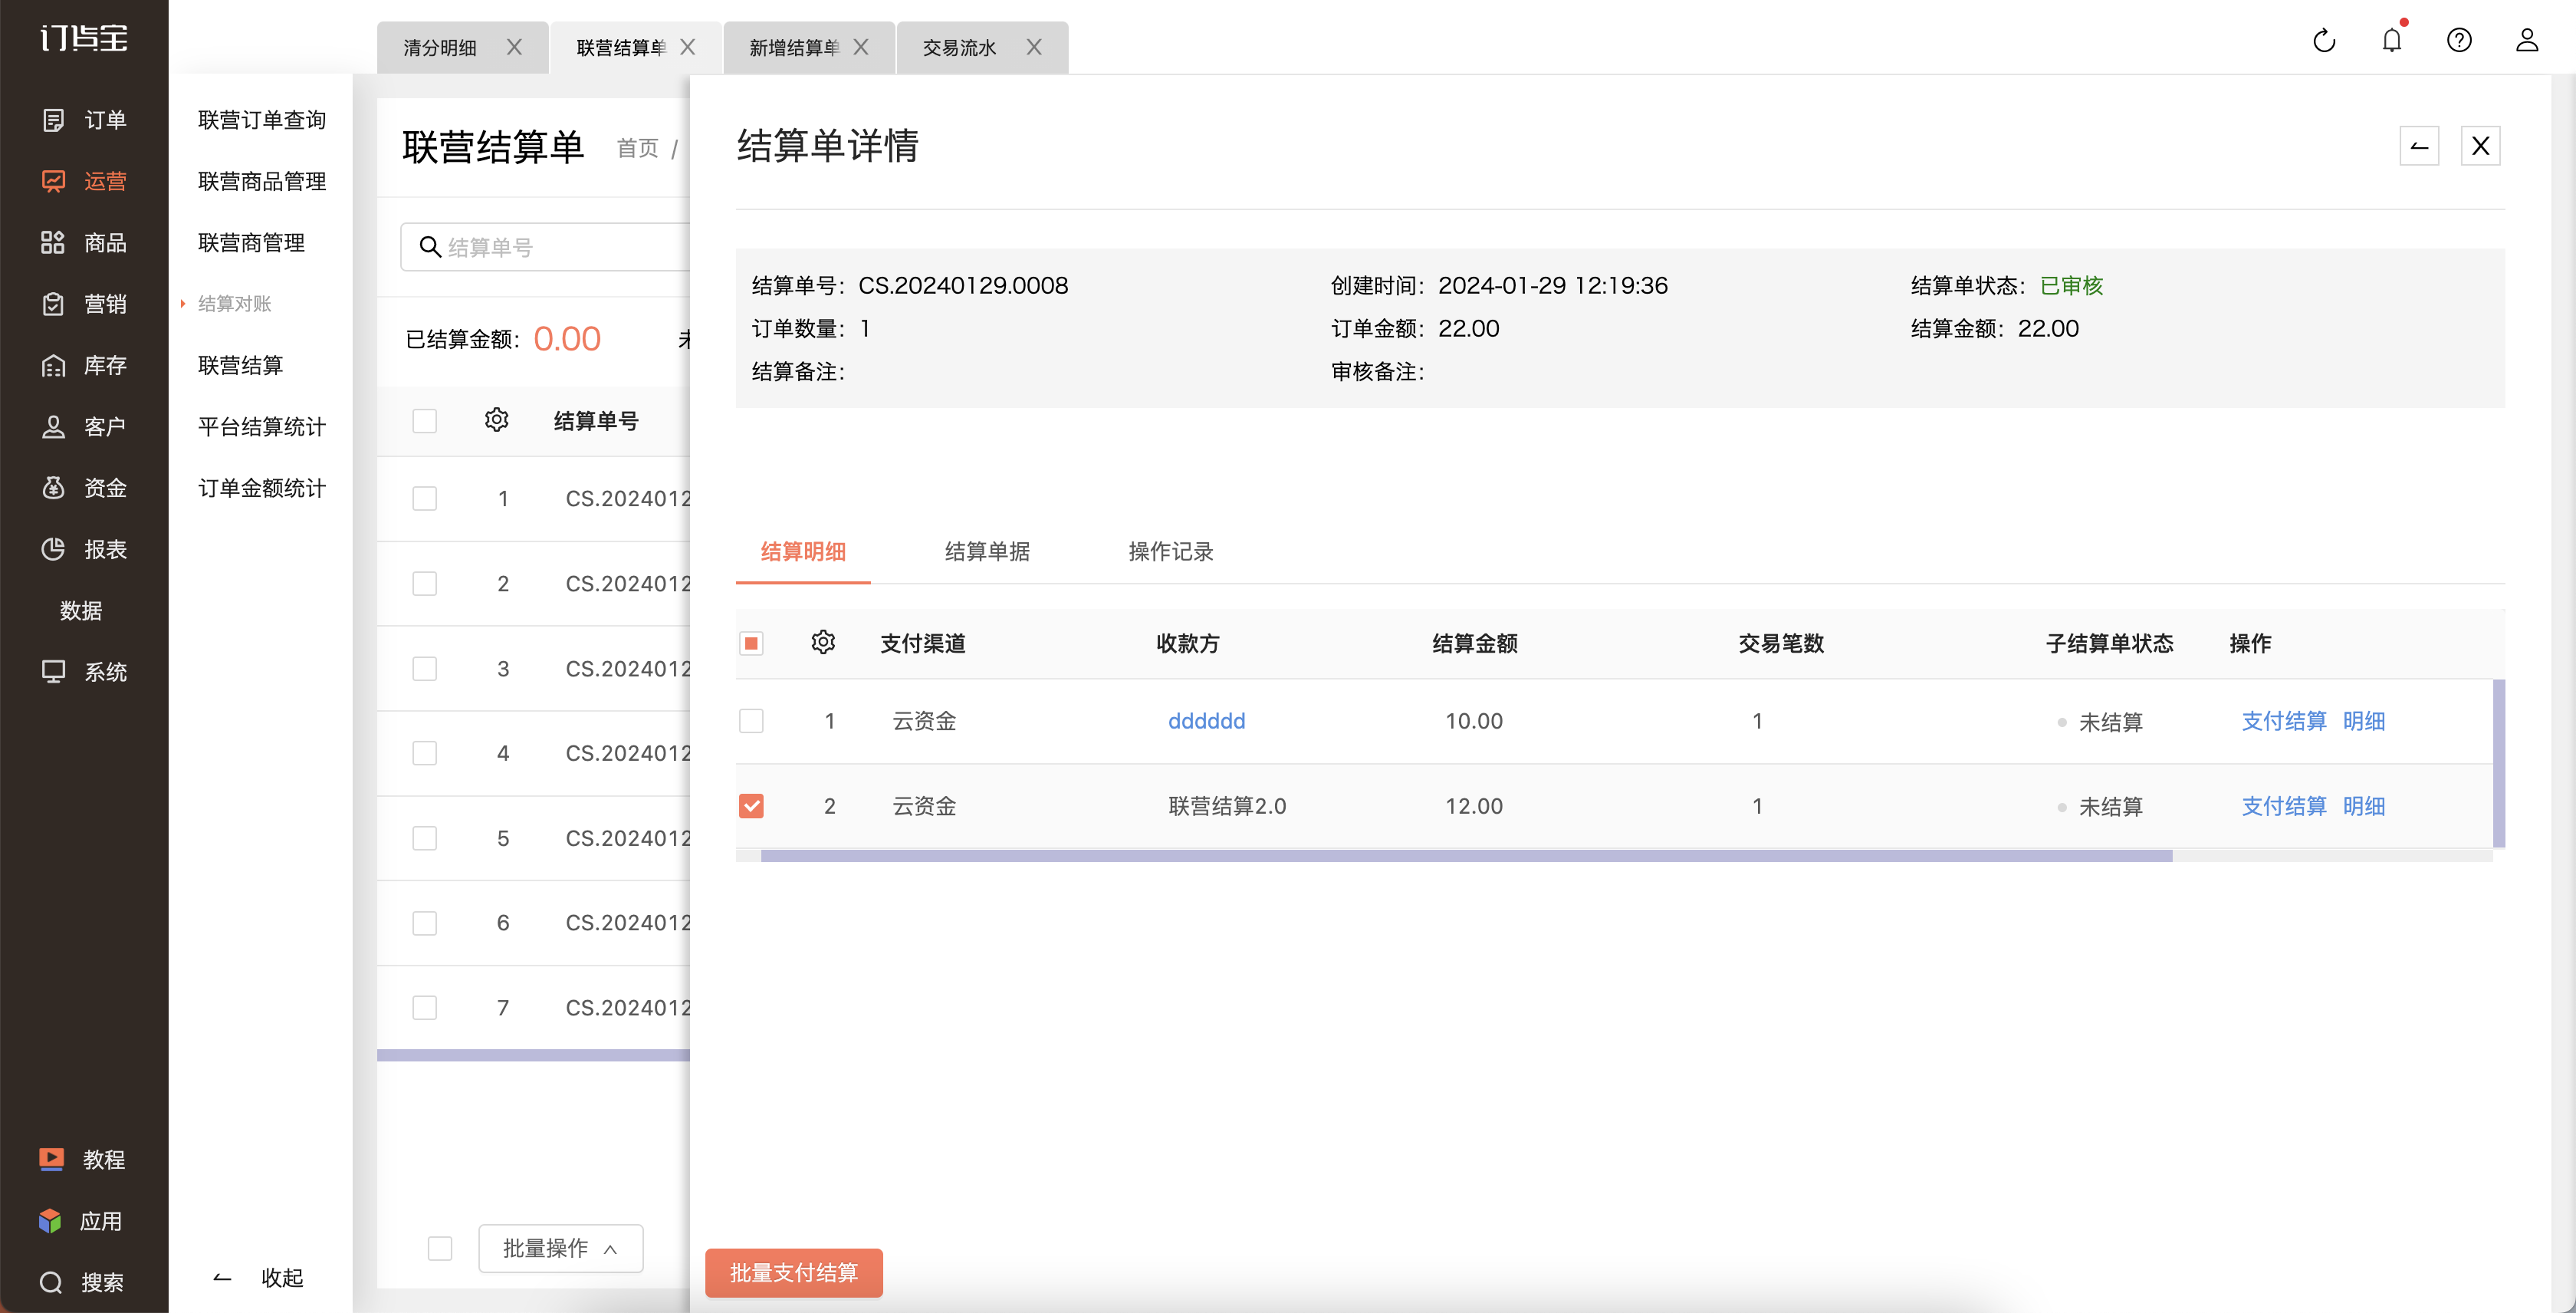Viewport: 2576px width, 1313px height.
Task: Click the back arrow in 结算单详情 panel
Action: coord(2420,146)
